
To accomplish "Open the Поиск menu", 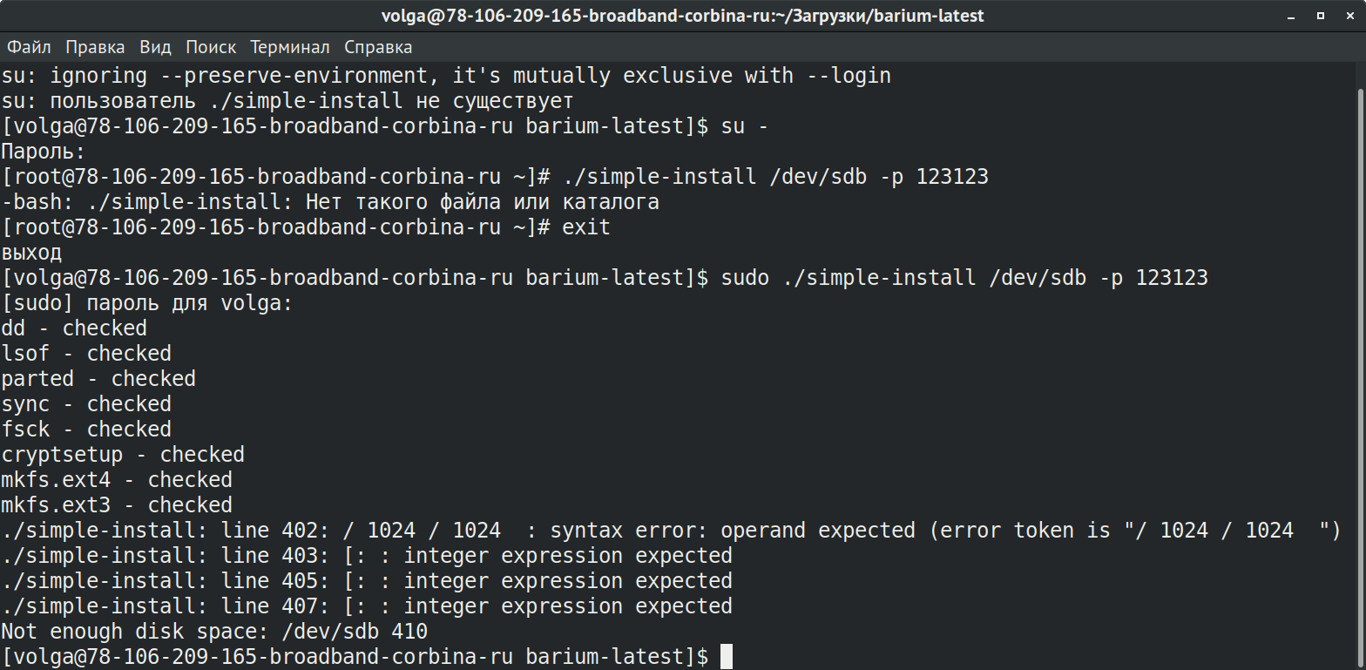I will (211, 47).
